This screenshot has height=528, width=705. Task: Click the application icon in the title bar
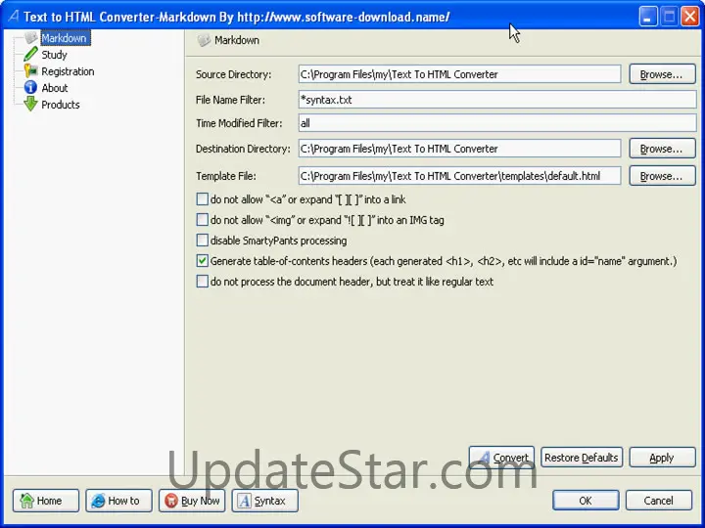pos(14,17)
